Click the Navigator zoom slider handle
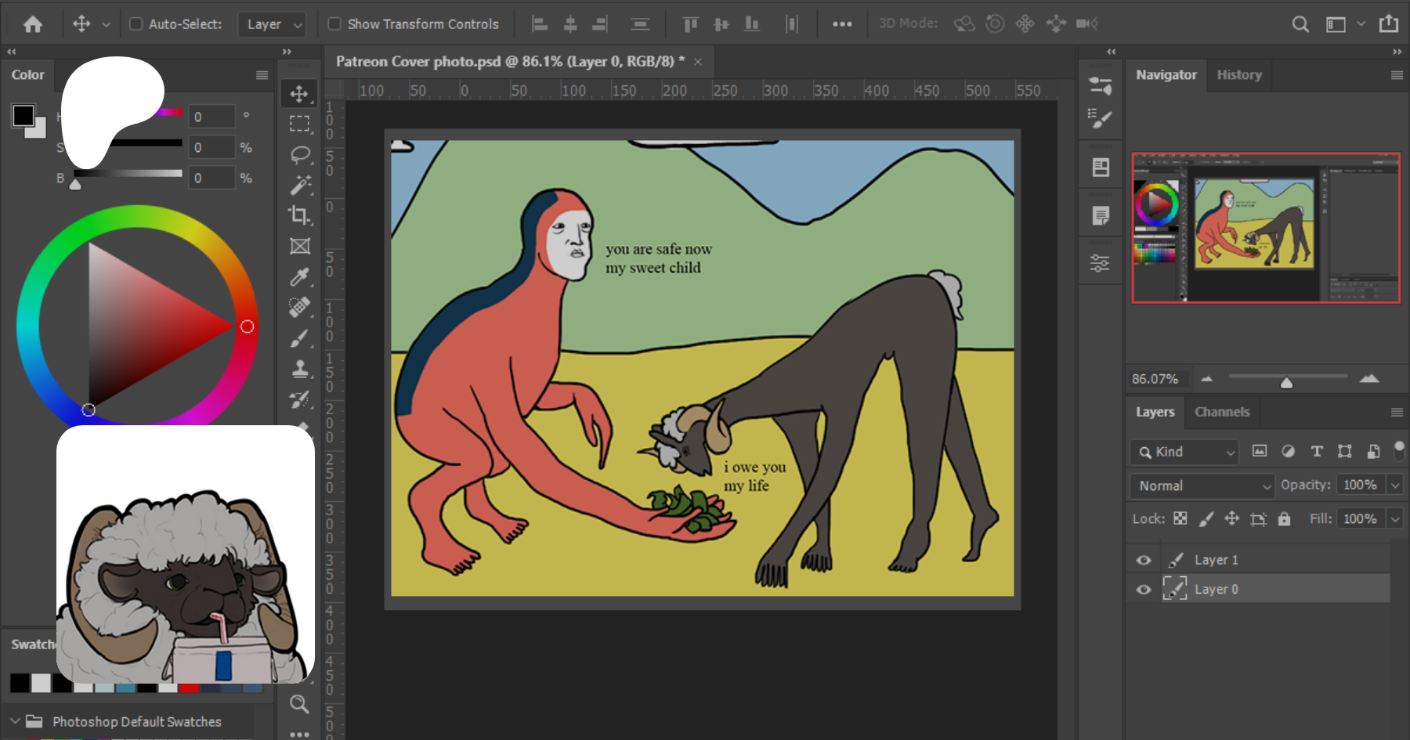1410x740 pixels. [1286, 382]
